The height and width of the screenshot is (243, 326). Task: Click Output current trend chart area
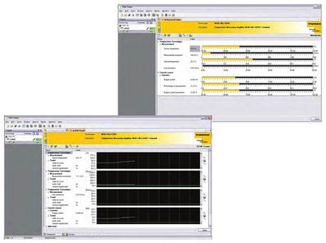click(149, 216)
